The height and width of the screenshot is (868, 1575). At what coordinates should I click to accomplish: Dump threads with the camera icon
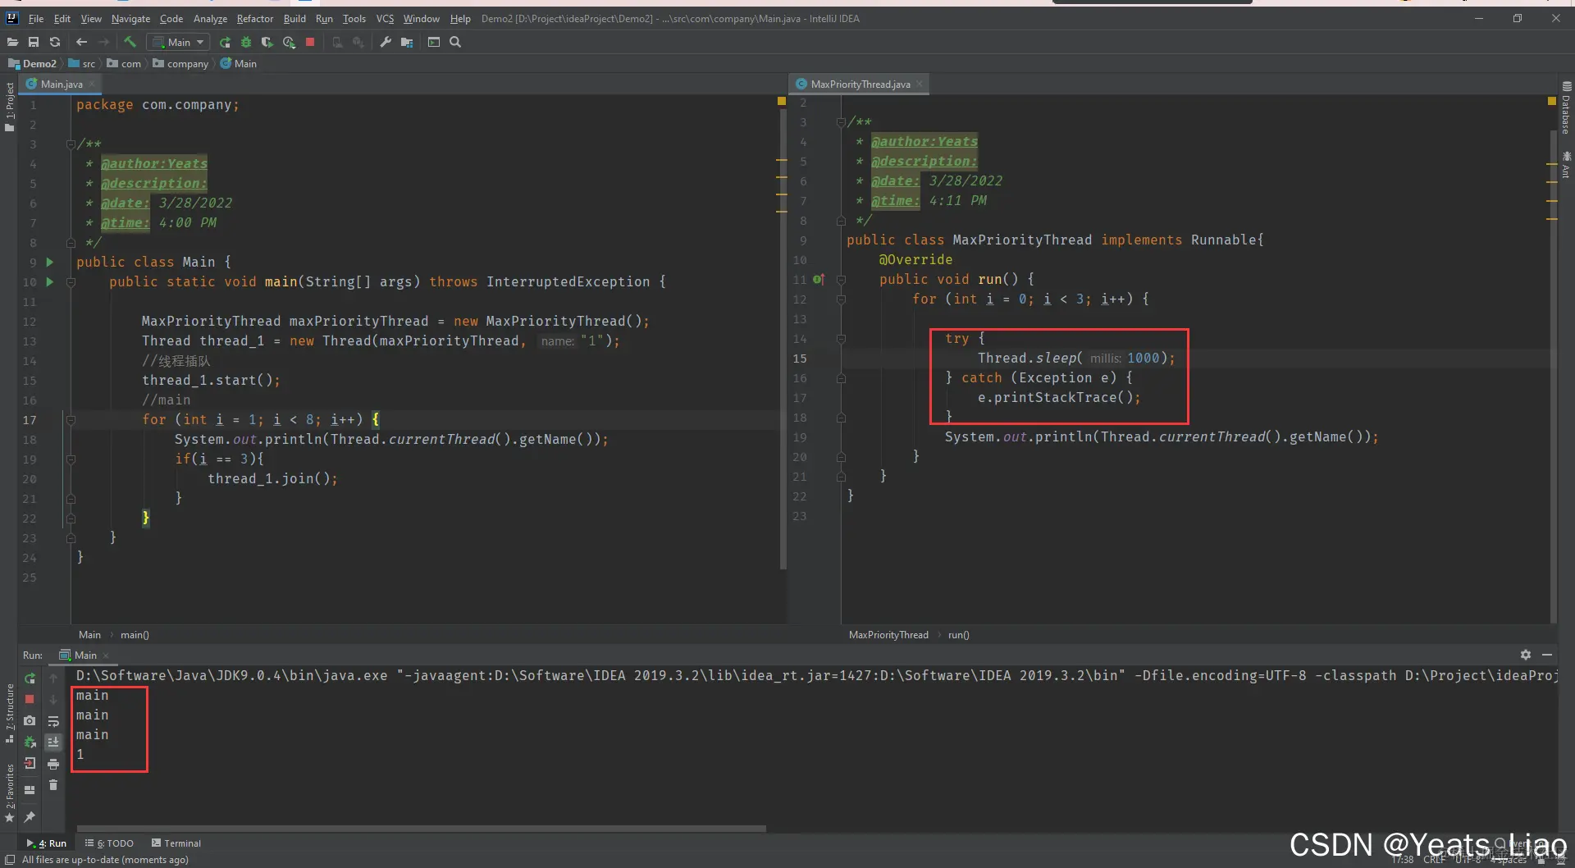pyautogui.click(x=30, y=720)
